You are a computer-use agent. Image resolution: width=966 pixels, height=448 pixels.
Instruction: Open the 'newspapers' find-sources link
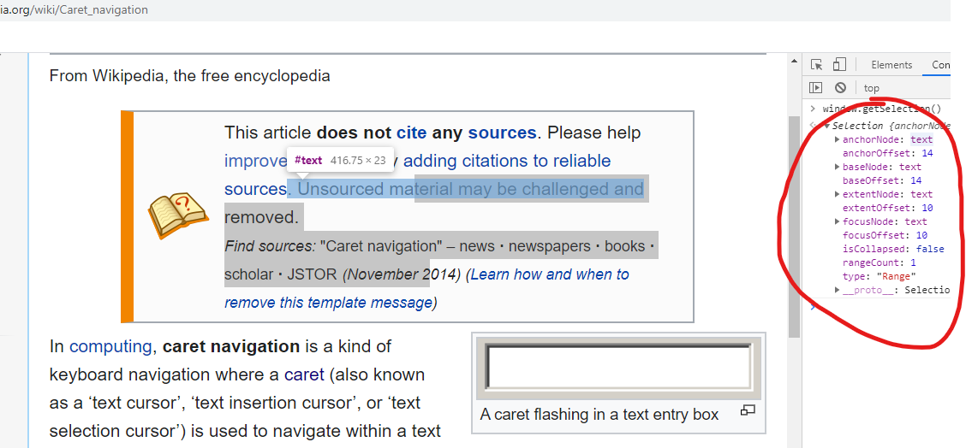[550, 246]
